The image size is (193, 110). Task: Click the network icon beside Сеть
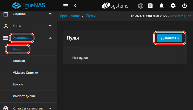6,26
